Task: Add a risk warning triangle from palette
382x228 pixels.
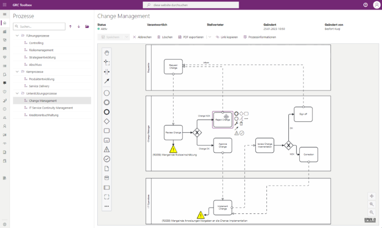Action: (x=107, y=150)
